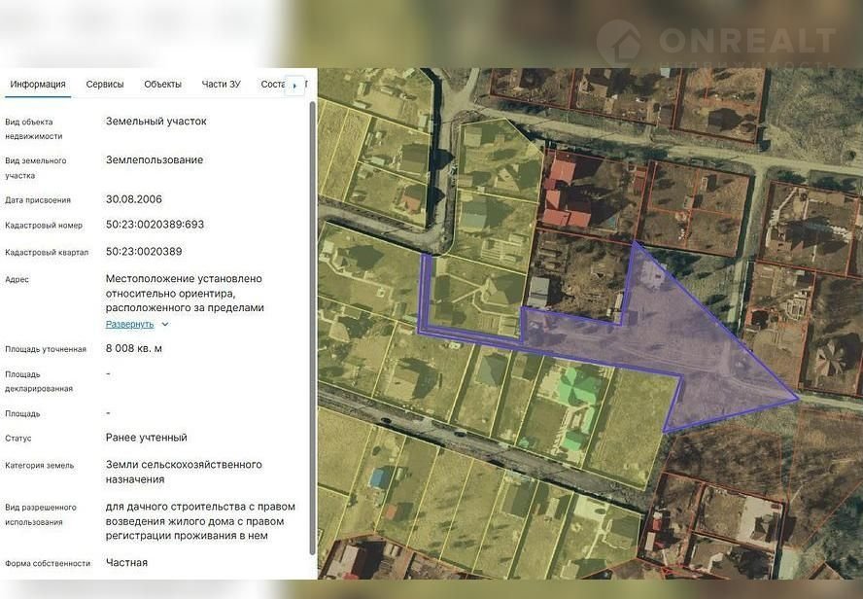863x599 pixels.
Task: Click the status value Ранее учтенный
Action: 146,438
